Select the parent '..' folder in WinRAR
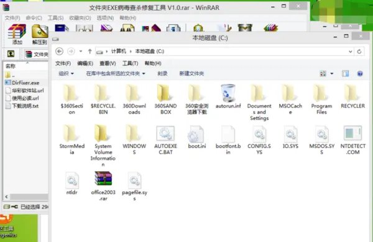Viewport: 373px width, 242px height. point(10,75)
